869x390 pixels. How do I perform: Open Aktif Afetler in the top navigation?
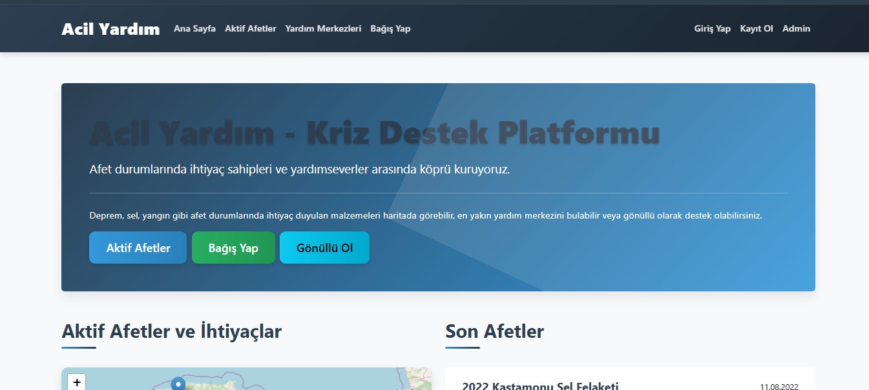tap(251, 28)
